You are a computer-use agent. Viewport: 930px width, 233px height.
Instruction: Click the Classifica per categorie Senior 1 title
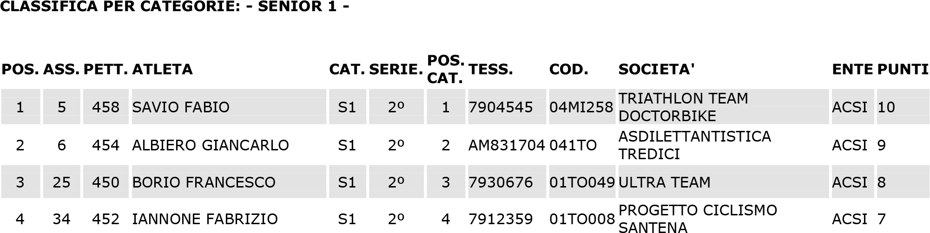174,6
